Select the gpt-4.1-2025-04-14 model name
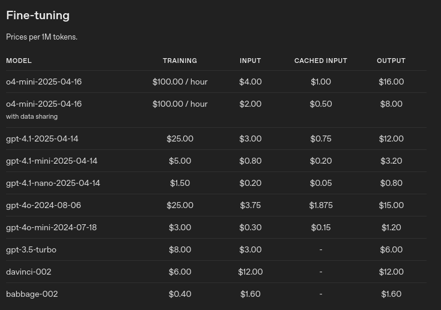 (x=42, y=139)
